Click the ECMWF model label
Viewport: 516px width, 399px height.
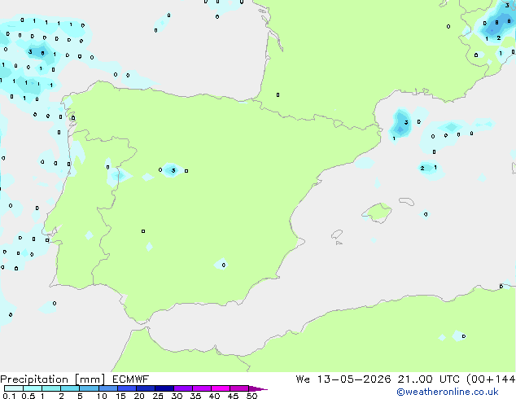tap(131, 379)
